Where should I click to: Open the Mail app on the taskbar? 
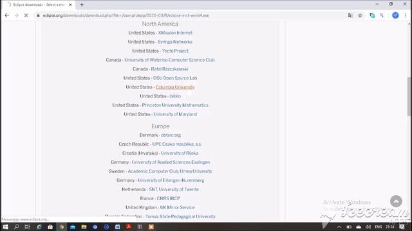73,227
